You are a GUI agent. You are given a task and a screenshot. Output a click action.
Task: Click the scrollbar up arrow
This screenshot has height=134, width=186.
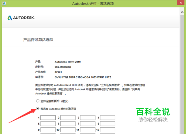coord(182,12)
